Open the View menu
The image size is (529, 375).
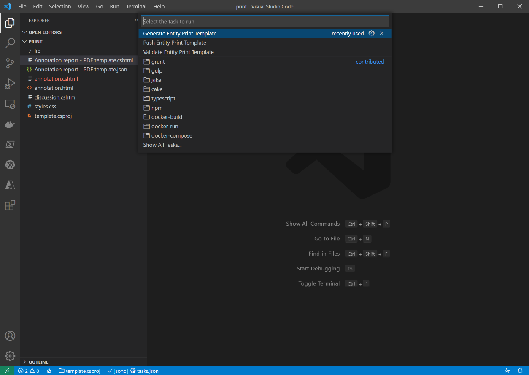coord(84,6)
